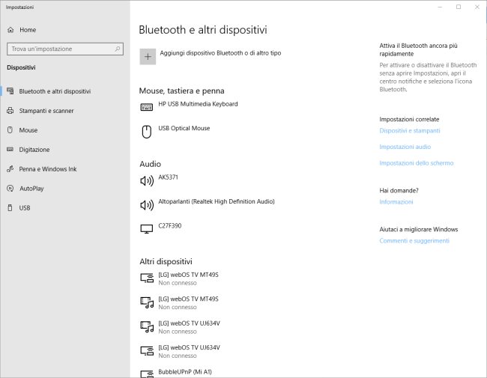
Task: Click the Bluetooth e altri dispositivi sidebar icon
Action: [10, 91]
